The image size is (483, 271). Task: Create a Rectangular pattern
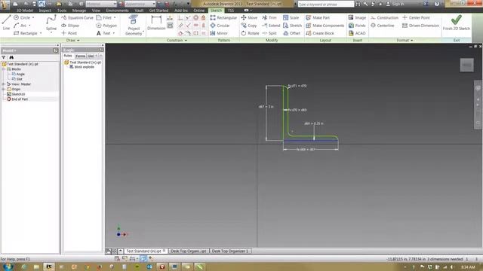click(223, 18)
